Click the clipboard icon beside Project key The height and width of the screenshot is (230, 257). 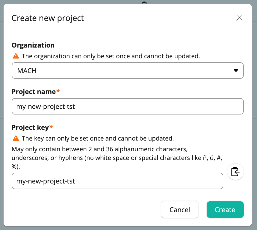coord(235,172)
